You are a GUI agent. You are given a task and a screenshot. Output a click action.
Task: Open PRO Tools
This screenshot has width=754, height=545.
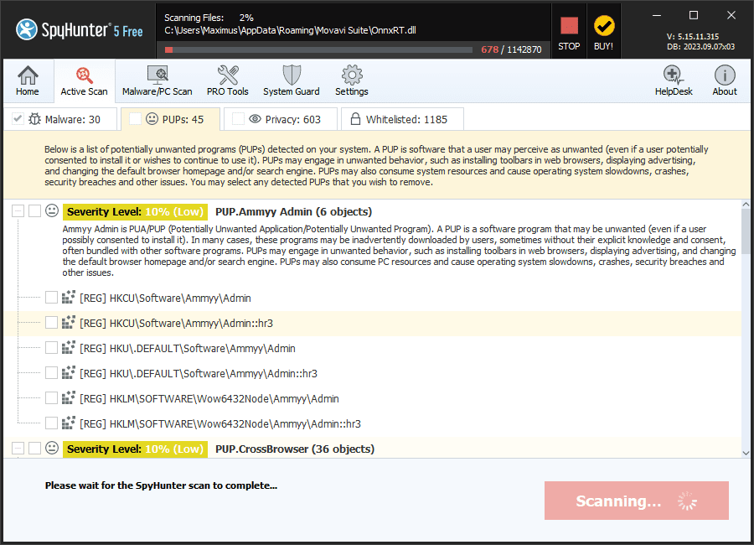[227, 80]
